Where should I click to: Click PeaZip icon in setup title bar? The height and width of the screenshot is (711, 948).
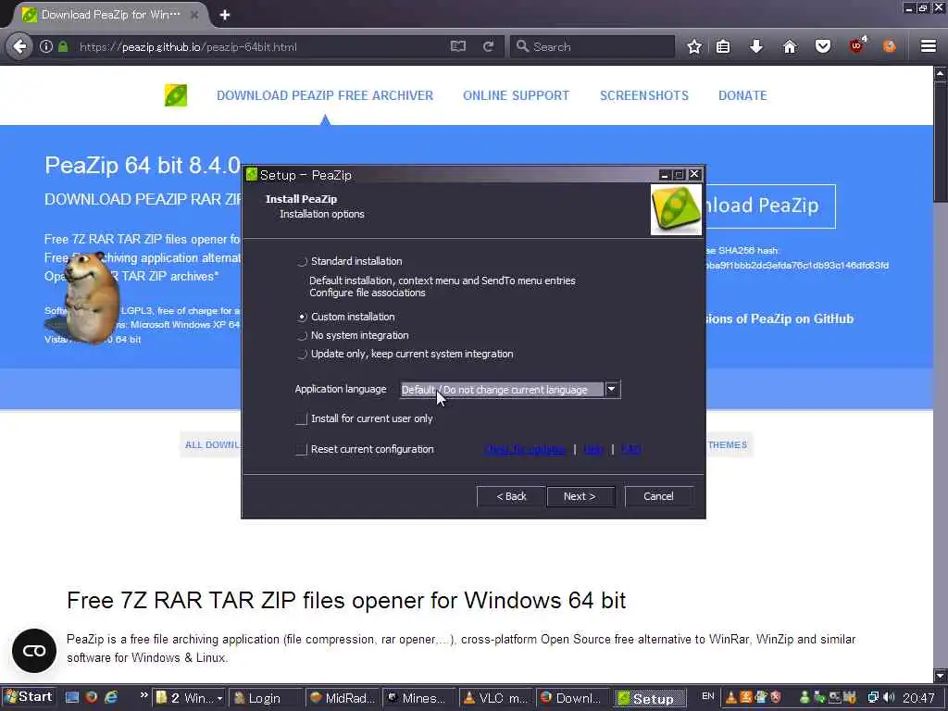tap(252, 175)
